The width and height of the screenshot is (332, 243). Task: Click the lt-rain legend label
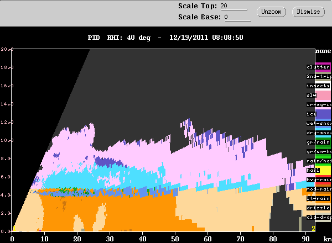[x=318, y=198]
